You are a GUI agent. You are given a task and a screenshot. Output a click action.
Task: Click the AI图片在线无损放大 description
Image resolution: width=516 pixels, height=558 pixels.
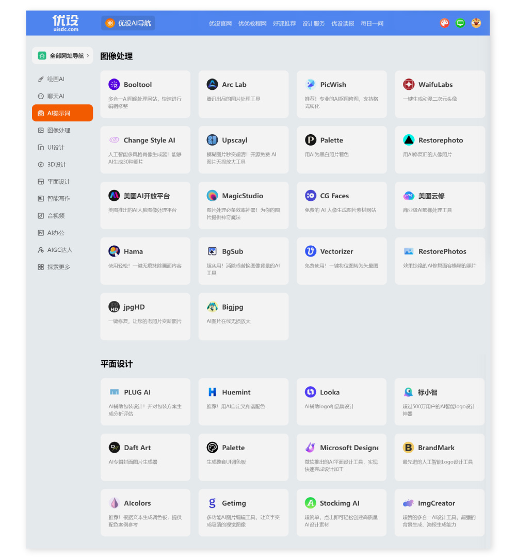click(x=228, y=321)
